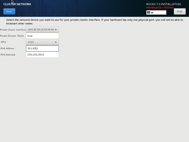Viewport: 189px width, 142px height.
Task: Focus the Private Domain Name field
Action: [x=42, y=36]
